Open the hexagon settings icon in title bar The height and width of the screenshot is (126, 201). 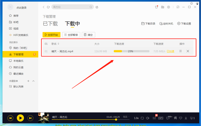click(x=169, y=7)
